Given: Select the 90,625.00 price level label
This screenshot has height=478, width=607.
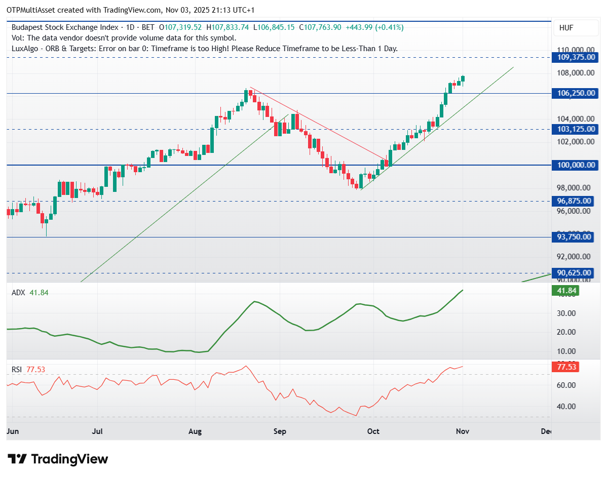Looking at the screenshot, I should [574, 273].
